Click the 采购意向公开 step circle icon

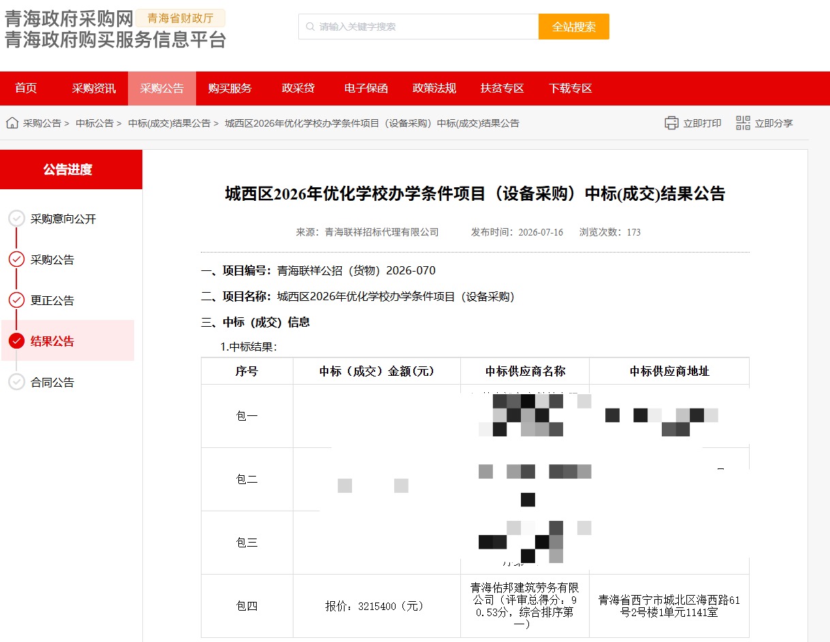[x=16, y=219]
